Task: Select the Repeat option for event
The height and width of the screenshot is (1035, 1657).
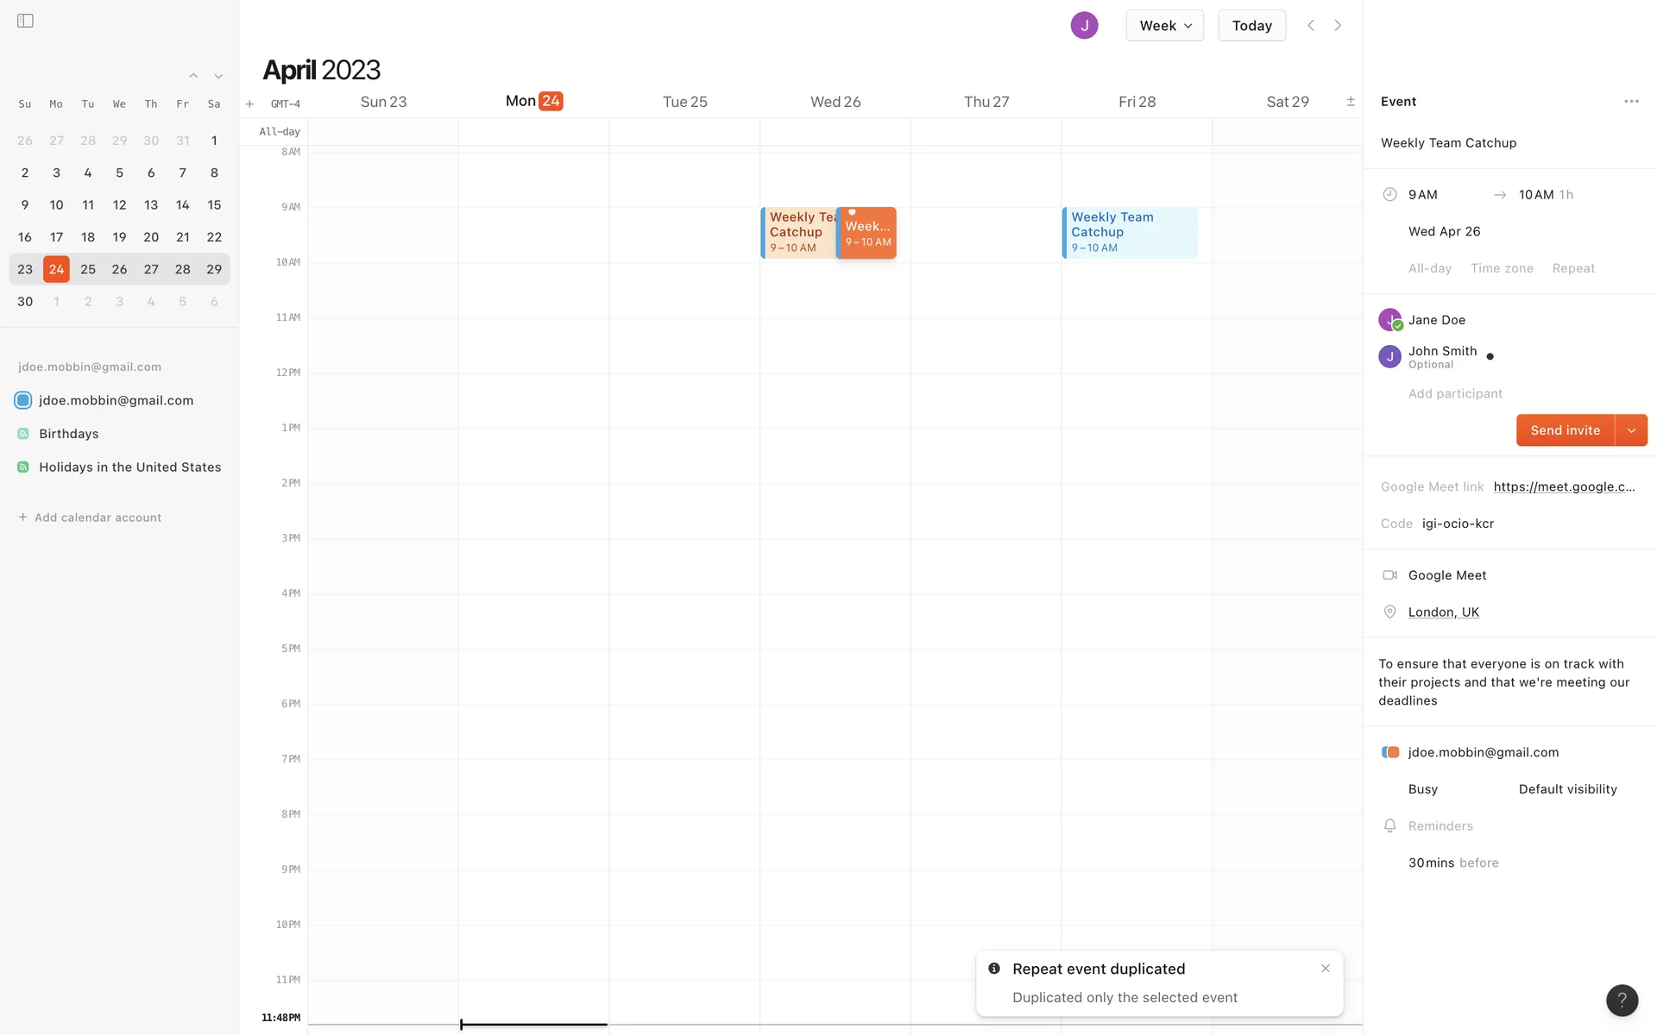Action: (x=1572, y=268)
